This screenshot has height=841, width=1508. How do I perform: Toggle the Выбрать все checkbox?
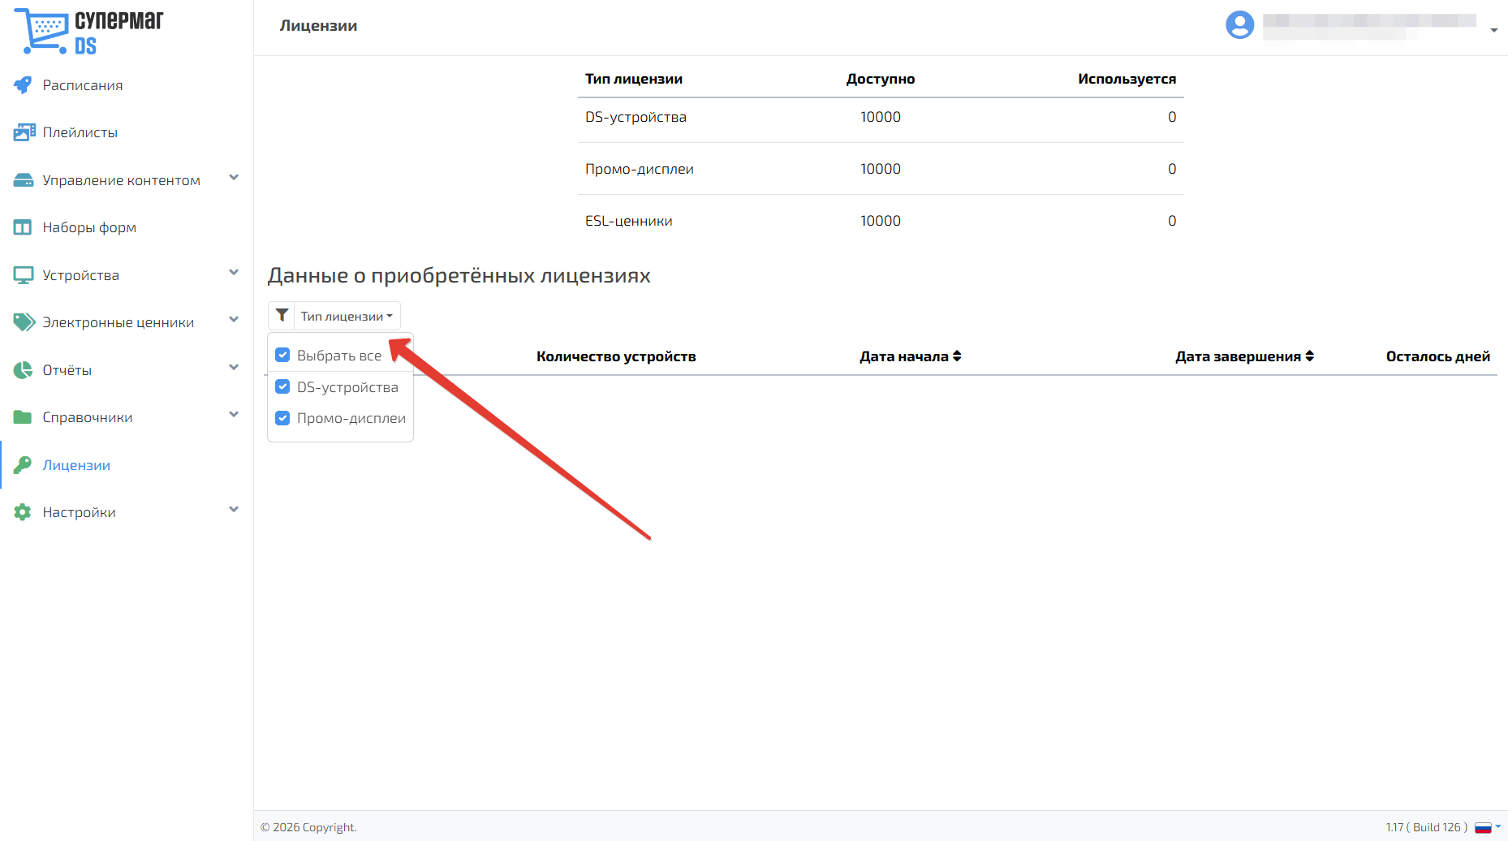click(282, 355)
